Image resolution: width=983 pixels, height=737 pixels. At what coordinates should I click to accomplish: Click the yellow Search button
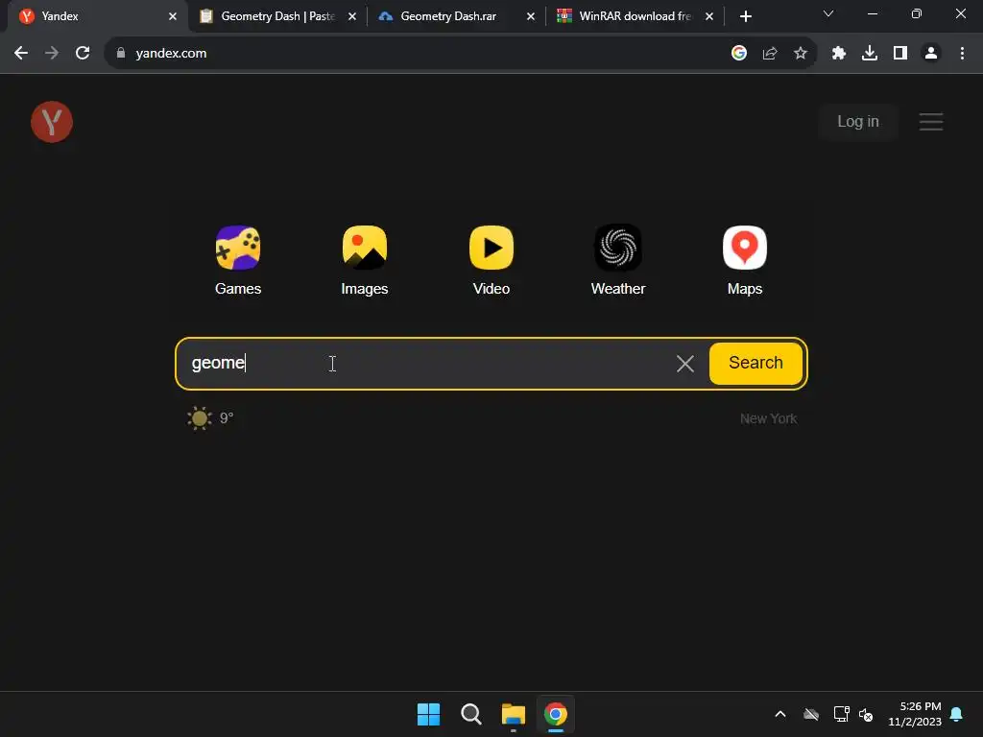point(755,364)
